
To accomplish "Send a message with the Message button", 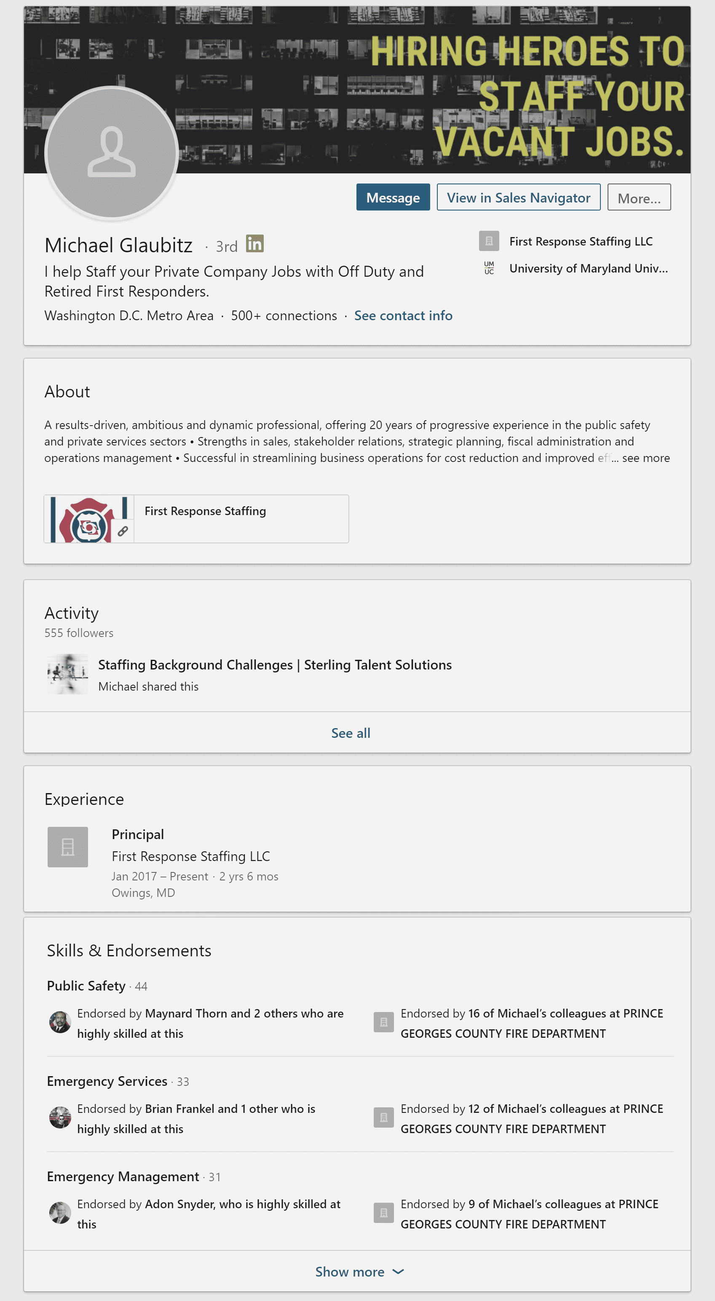I will [x=393, y=197].
